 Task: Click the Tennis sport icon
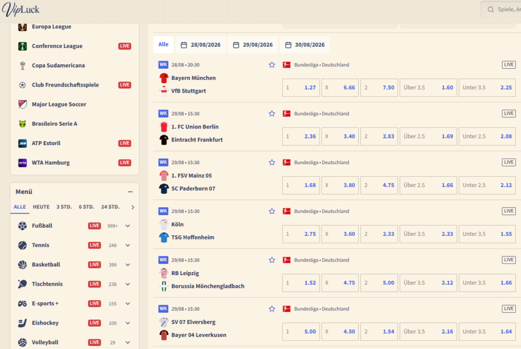pos(22,245)
